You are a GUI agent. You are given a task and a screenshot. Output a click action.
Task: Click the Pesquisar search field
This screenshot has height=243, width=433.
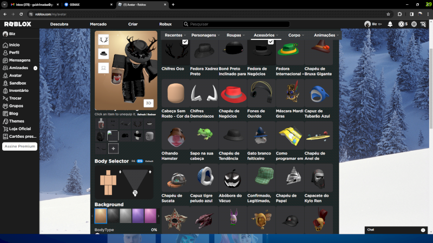coord(237,24)
